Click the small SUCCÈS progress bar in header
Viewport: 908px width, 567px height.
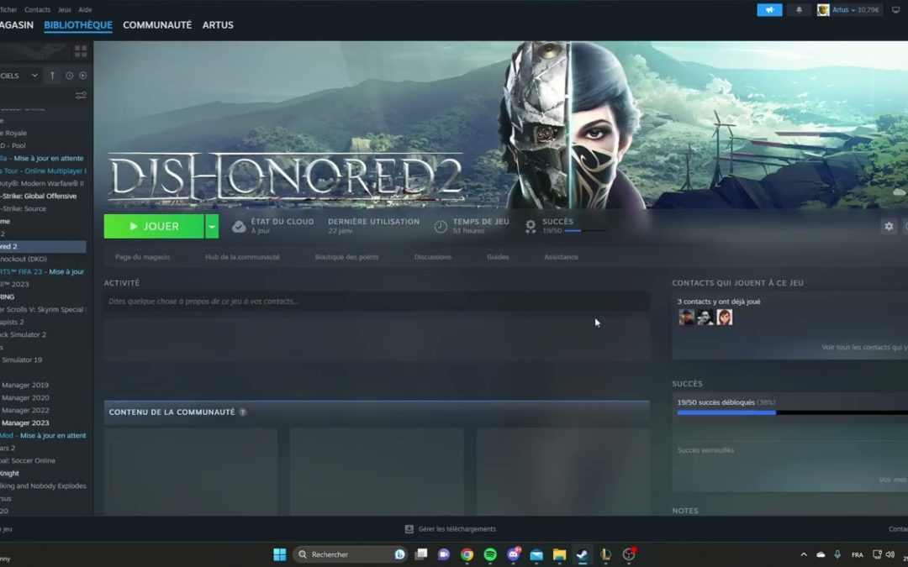click(585, 231)
